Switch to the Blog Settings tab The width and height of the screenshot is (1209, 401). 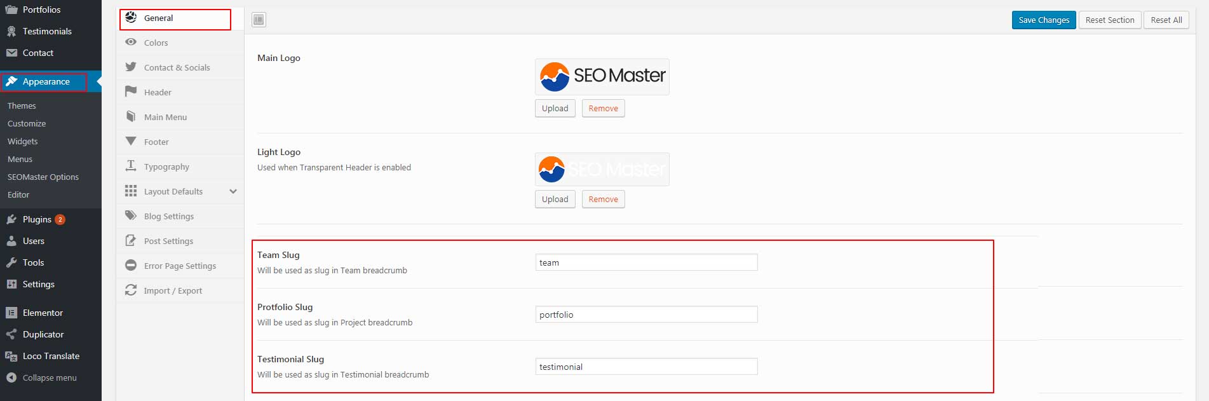pos(180,216)
